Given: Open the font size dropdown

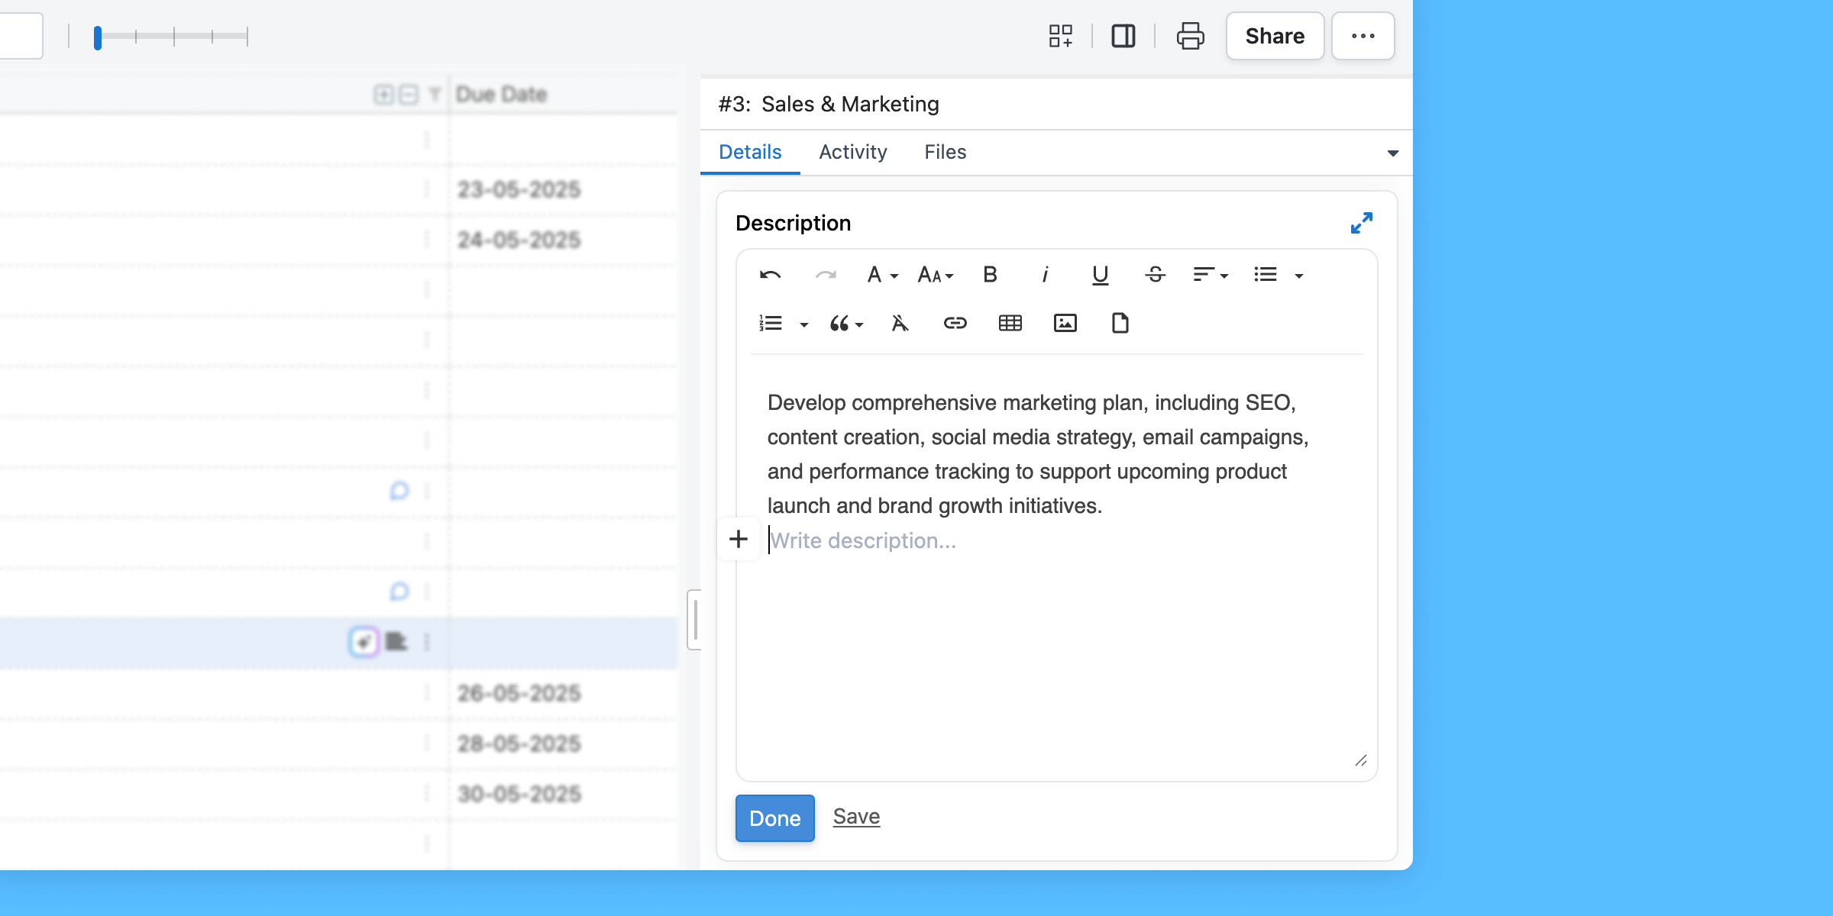Looking at the screenshot, I should (x=936, y=275).
